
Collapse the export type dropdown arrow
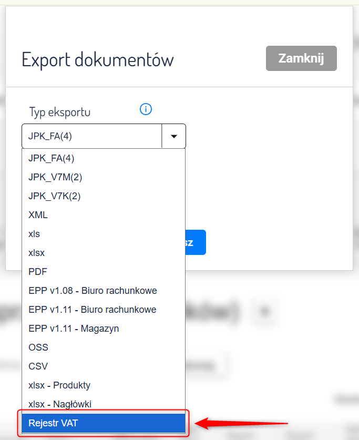(x=174, y=136)
